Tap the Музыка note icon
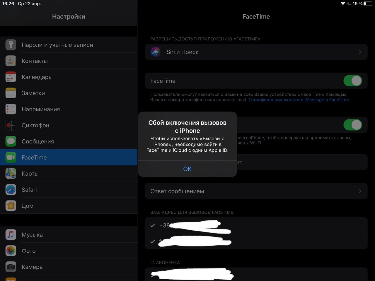This screenshot has height=281, width=375. (x=11, y=235)
